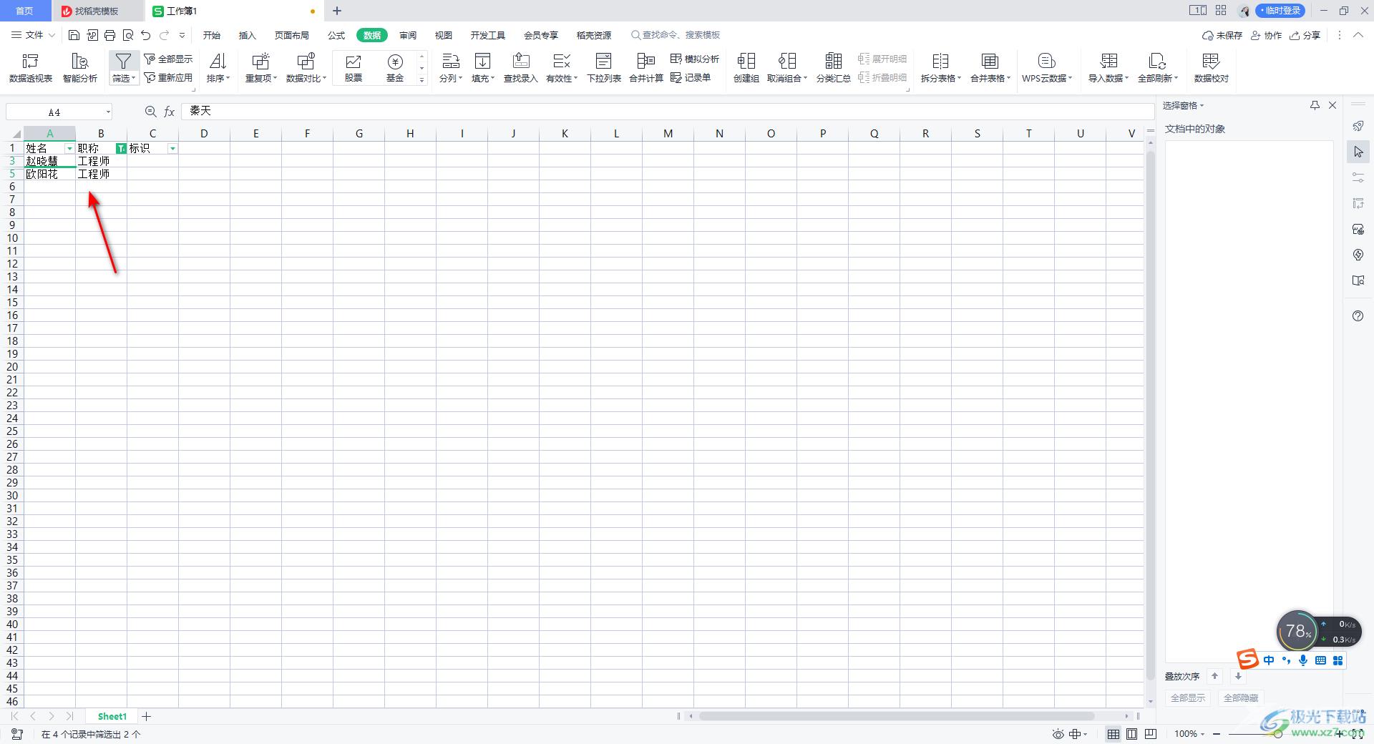
Task: Click 全部显示 show all filter button
Action: pos(168,59)
